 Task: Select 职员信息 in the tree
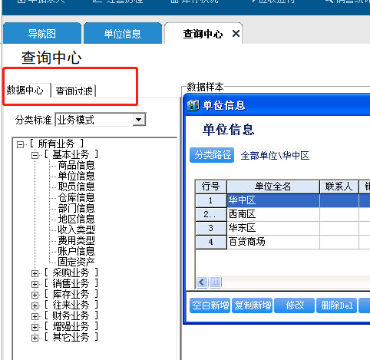tap(76, 187)
